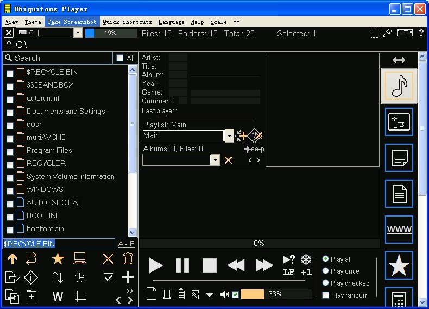Open the Quick Shortcuts menu

[x=127, y=22]
